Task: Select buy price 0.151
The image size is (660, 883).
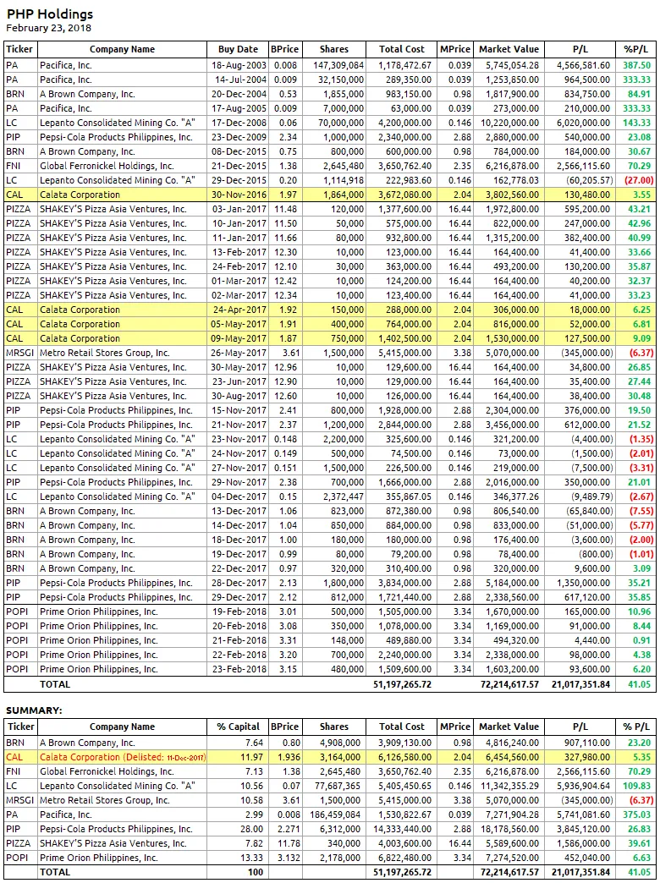Action: tap(286, 468)
